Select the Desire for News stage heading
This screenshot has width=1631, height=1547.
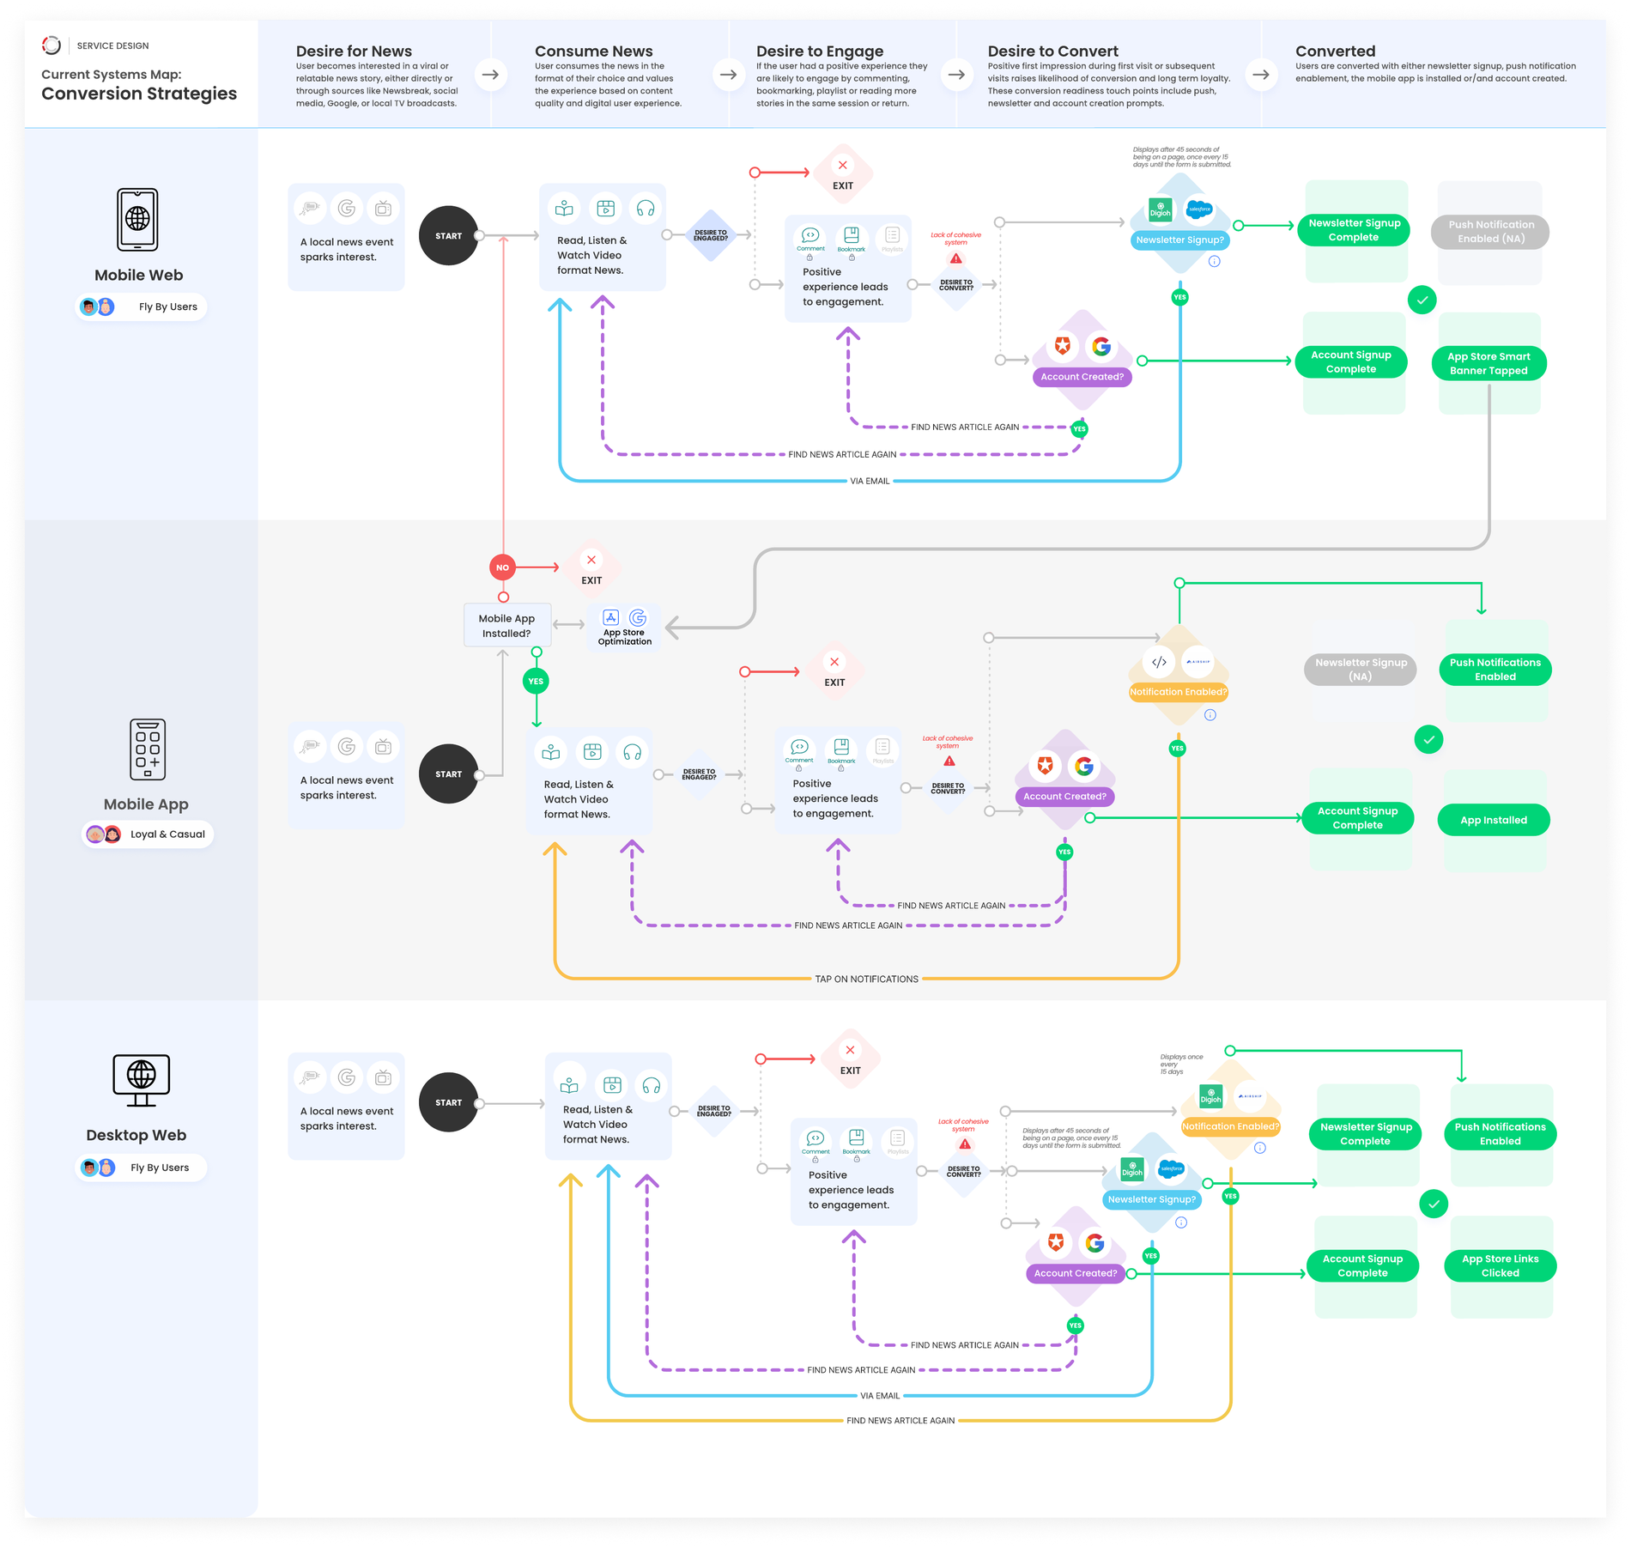[354, 51]
